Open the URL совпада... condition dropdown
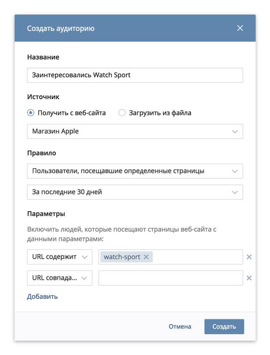 59,278
